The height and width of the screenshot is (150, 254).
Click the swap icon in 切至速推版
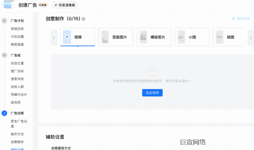click(56, 5)
